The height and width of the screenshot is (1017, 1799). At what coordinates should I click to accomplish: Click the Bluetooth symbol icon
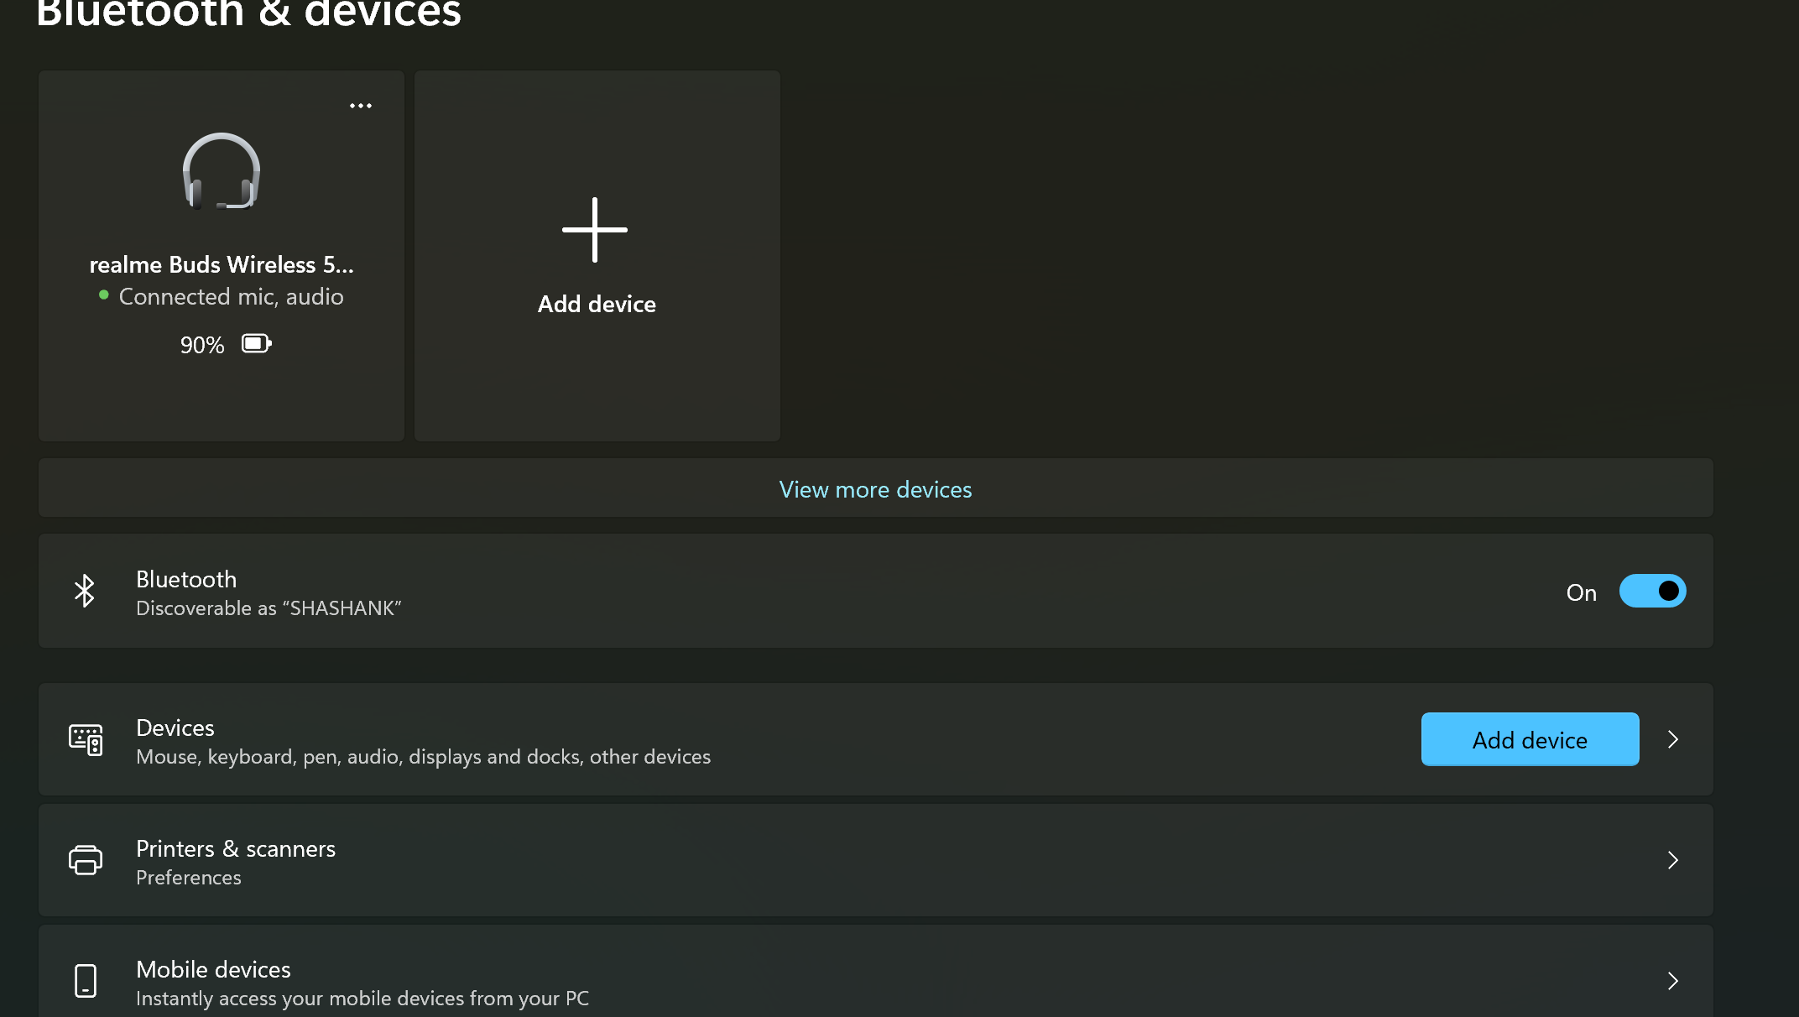[85, 592]
